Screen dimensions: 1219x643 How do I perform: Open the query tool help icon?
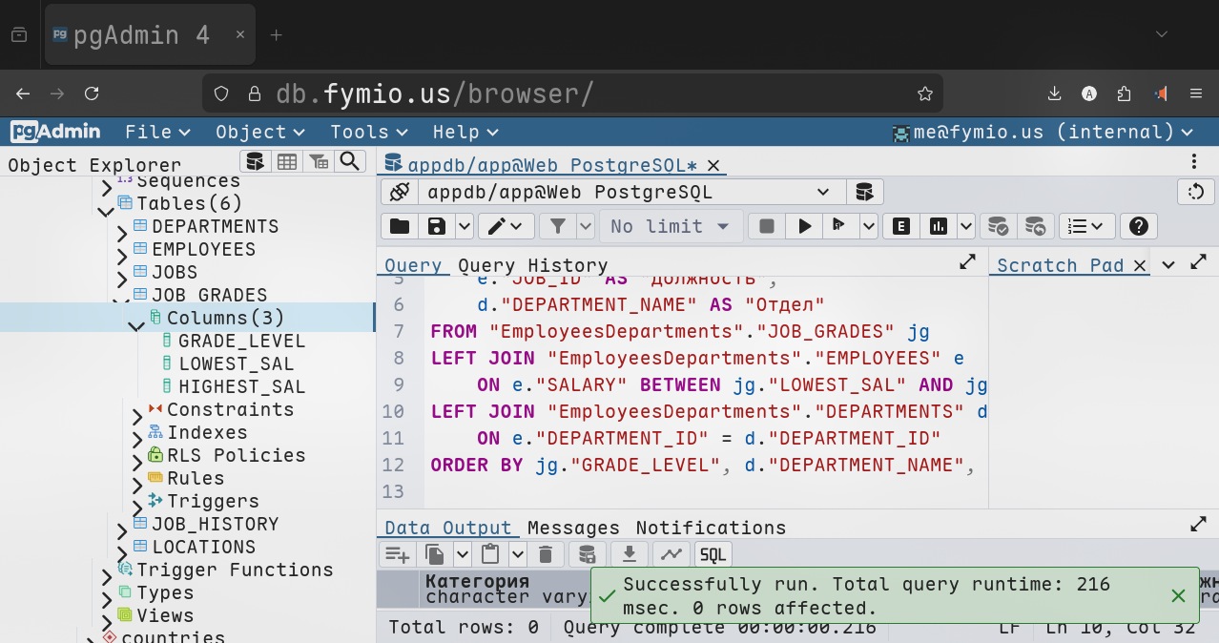pyautogui.click(x=1137, y=226)
